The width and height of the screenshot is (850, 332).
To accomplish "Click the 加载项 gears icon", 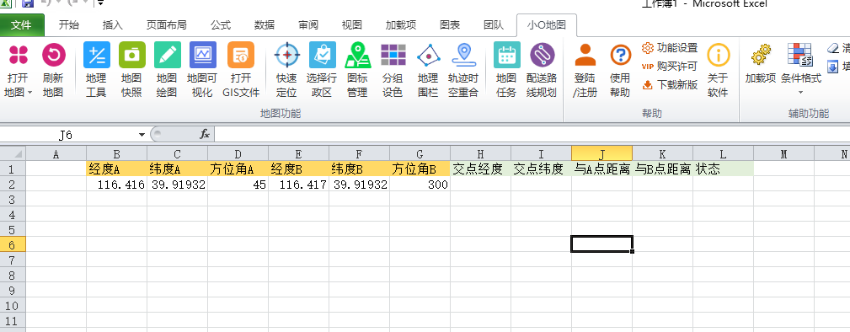I will (x=760, y=55).
